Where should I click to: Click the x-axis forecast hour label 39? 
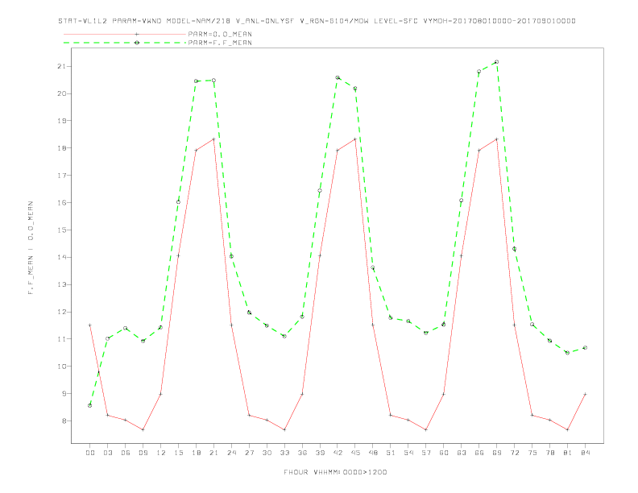(x=320, y=453)
